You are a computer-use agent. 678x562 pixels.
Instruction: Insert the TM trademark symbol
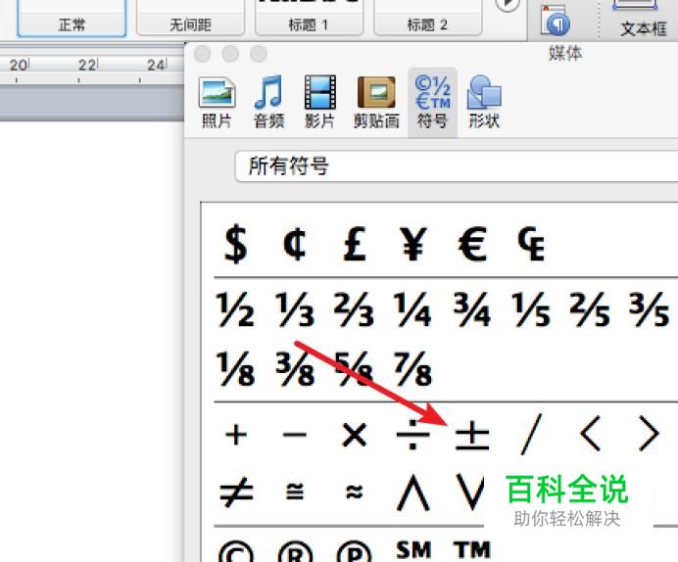(x=472, y=549)
